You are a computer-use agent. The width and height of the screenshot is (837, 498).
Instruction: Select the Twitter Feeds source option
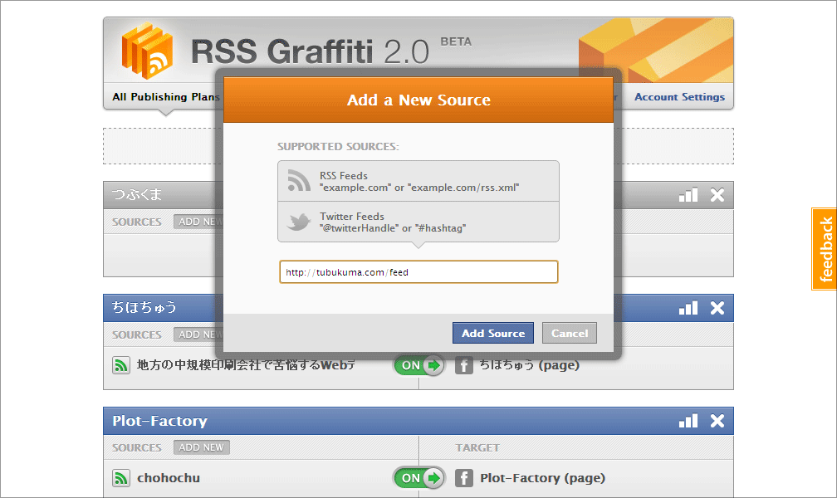coord(418,222)
